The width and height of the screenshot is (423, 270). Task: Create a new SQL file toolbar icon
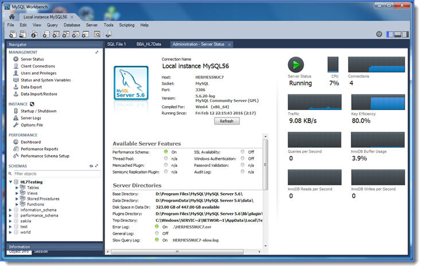tap(13, 34)
